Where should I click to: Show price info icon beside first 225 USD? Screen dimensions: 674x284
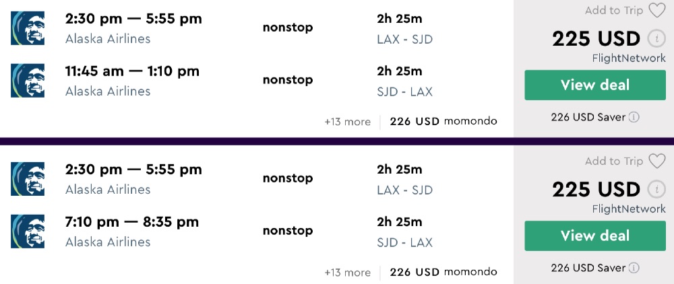[x=654, y=38]
